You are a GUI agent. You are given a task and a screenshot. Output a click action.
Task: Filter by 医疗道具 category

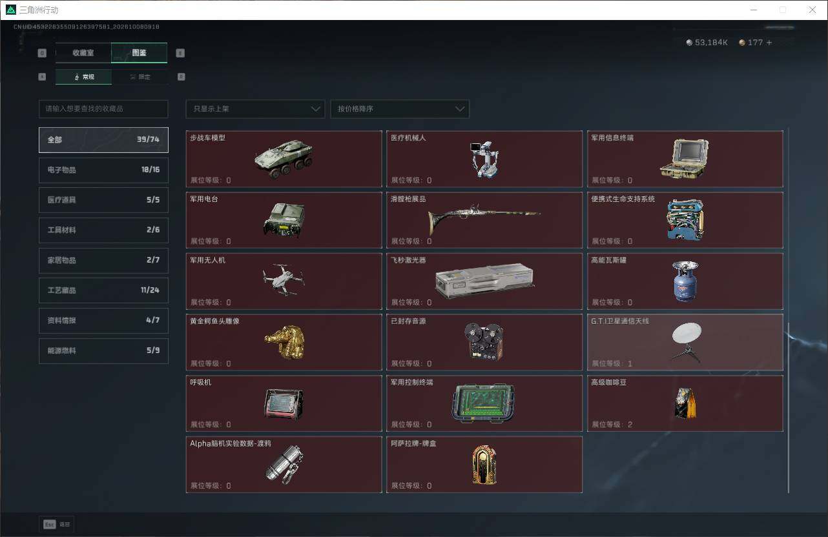103,200
